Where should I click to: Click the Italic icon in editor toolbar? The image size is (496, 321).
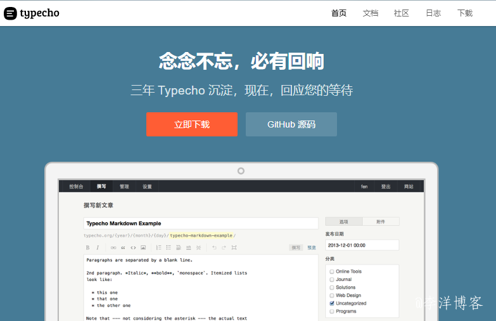click(98, 247)
